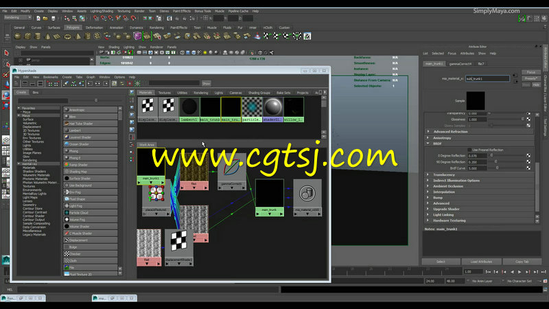Open Hypershade Bookmarks menu
The image size is (549, 309).
[50, 77]
